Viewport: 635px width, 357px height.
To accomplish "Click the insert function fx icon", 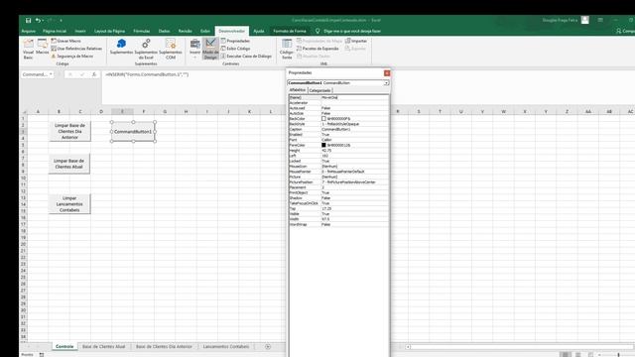I will coord(94,74).
